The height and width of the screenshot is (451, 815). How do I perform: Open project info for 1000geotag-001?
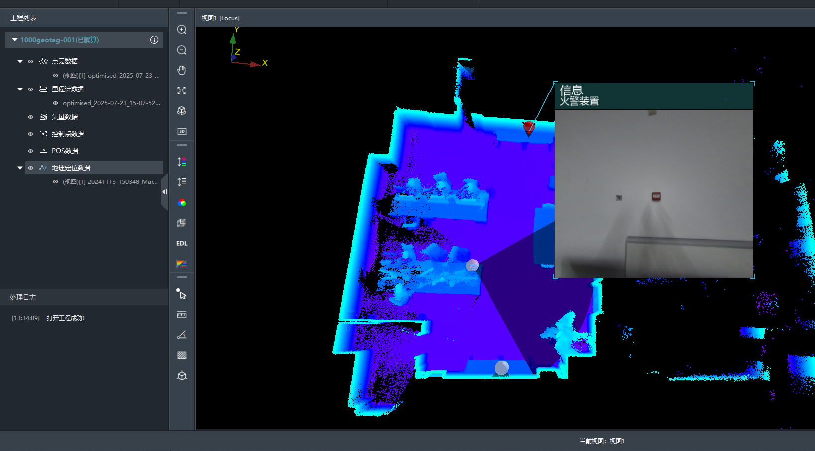[154, 40]
